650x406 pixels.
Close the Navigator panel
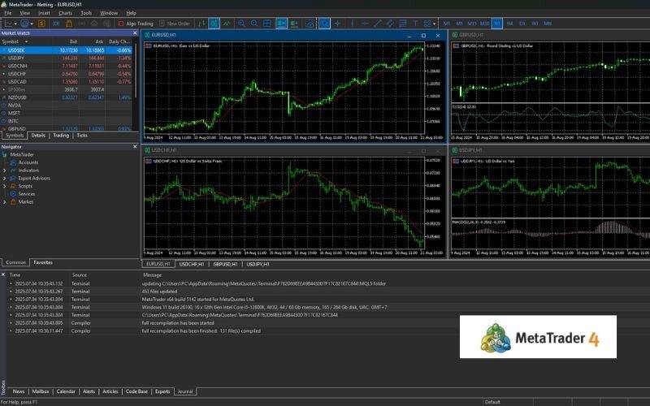135,147
